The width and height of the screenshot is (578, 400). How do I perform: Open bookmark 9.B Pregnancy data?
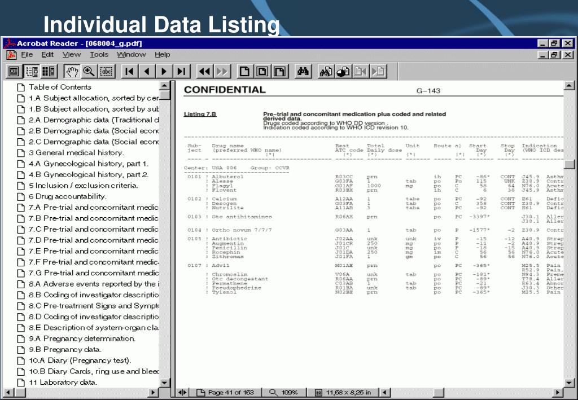coord(65,350)
